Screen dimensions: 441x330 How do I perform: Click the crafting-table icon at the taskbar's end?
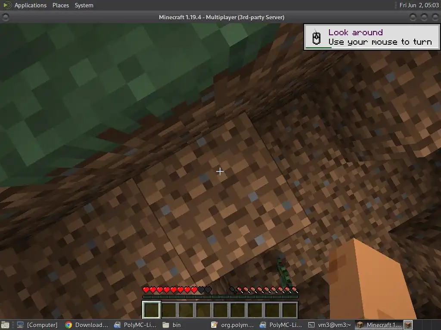408,325
